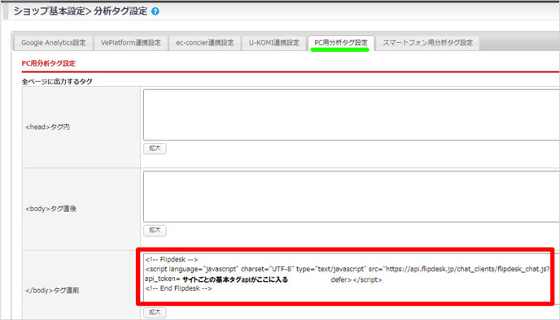
Task: Click the <body>タグ直後 row label
Action: (50, 209)
